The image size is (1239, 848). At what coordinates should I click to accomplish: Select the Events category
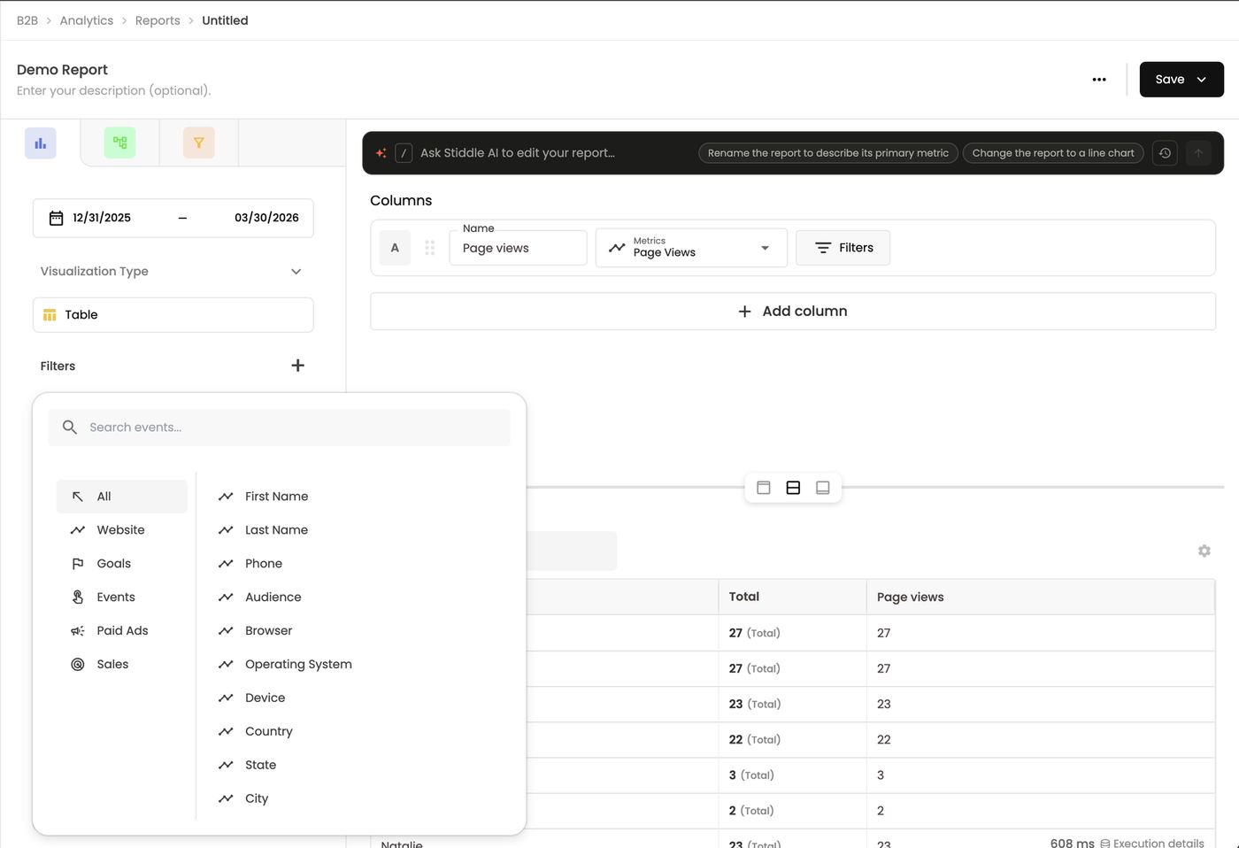[122, 597]
